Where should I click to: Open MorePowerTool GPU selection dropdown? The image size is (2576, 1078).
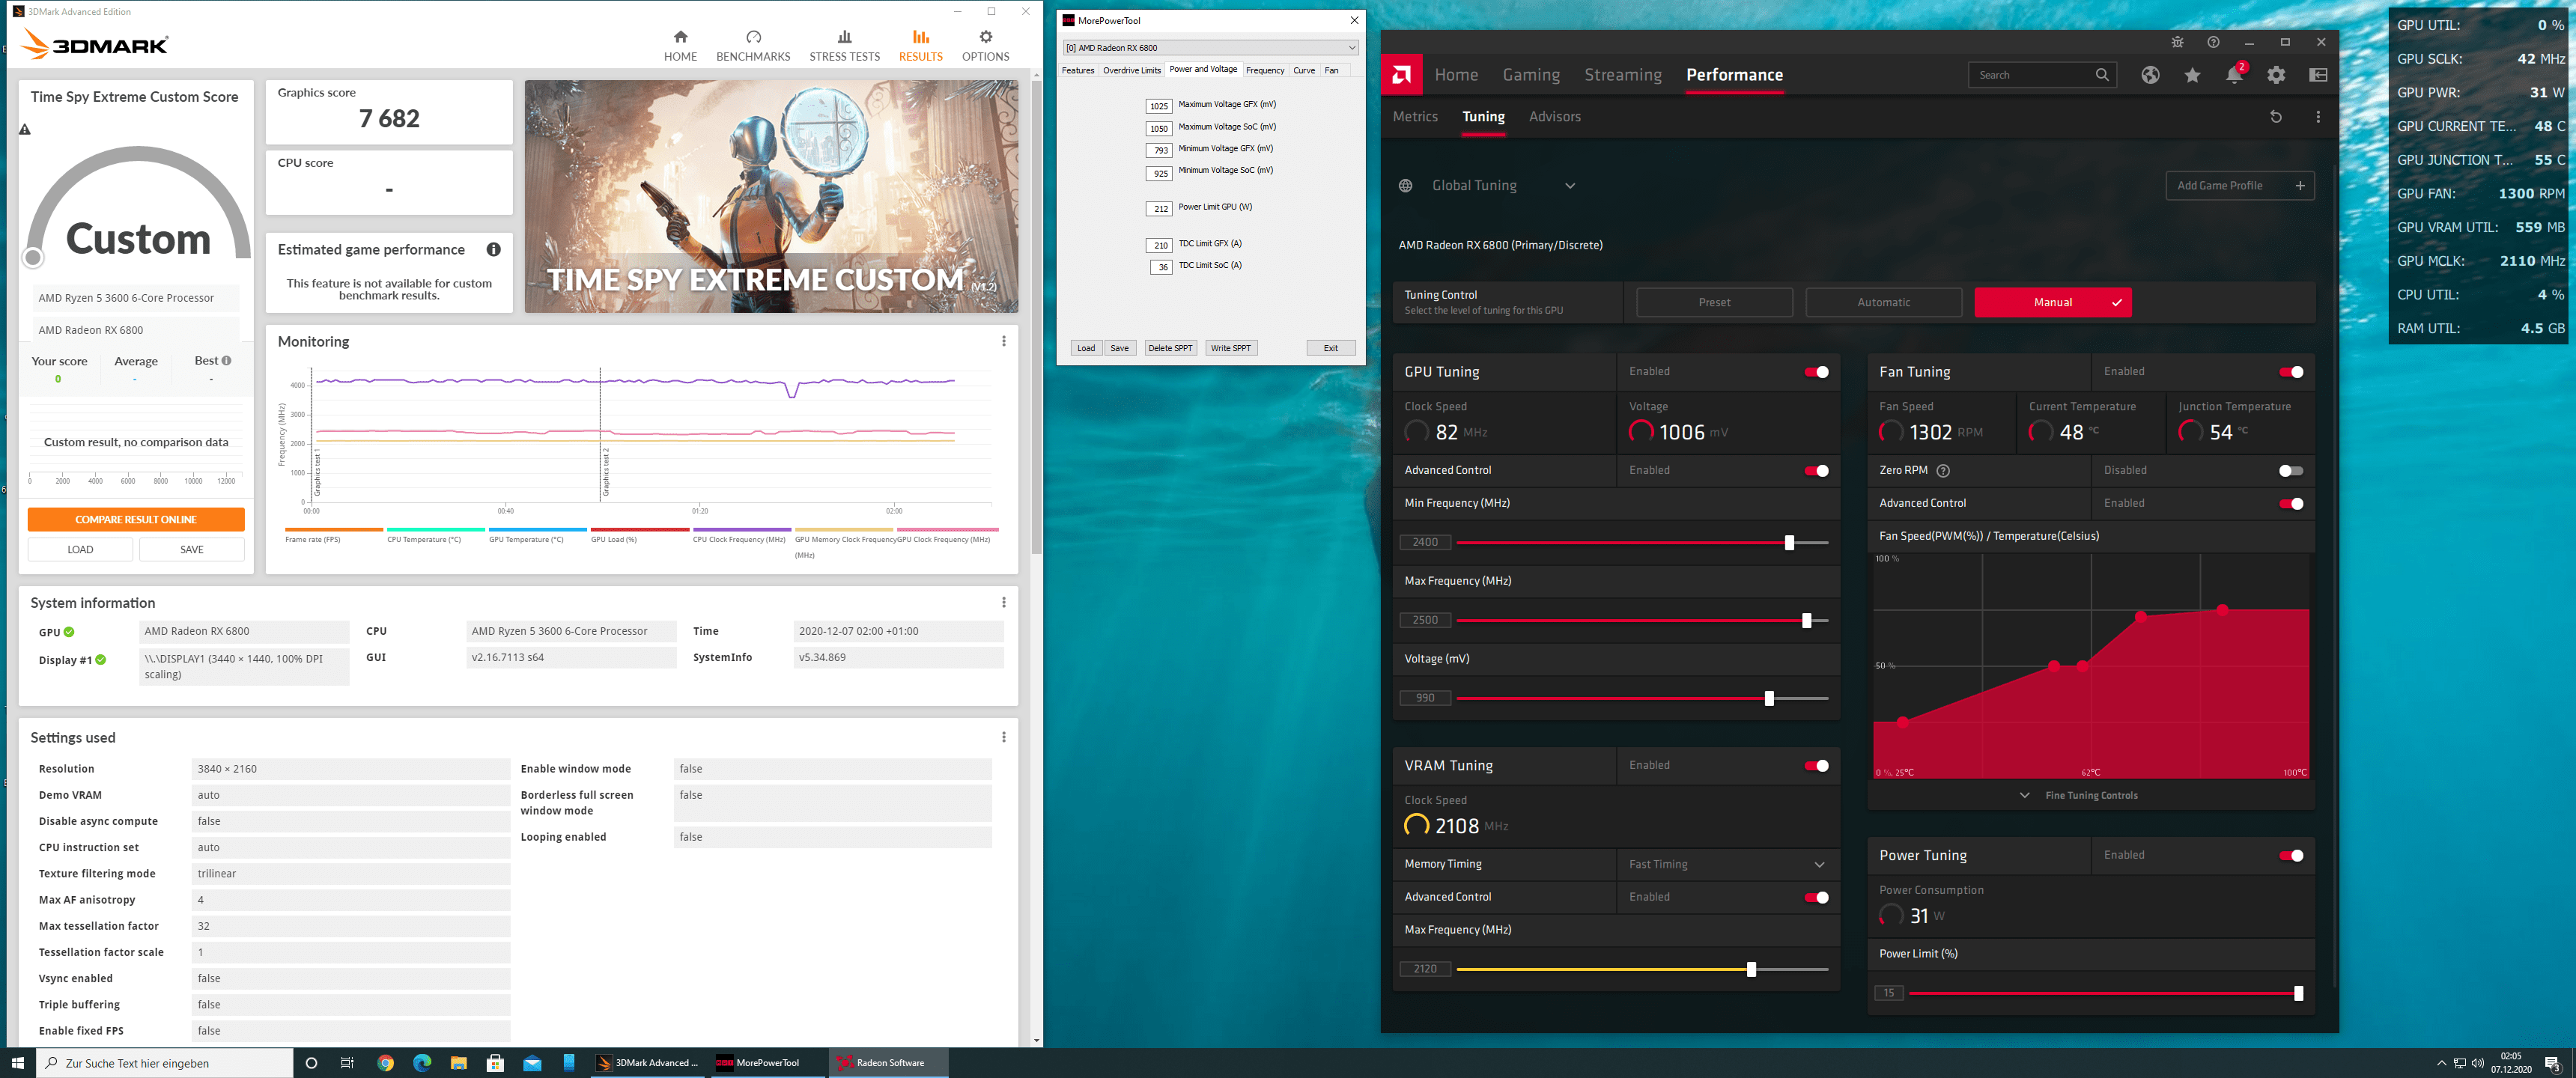(1210, 48)
